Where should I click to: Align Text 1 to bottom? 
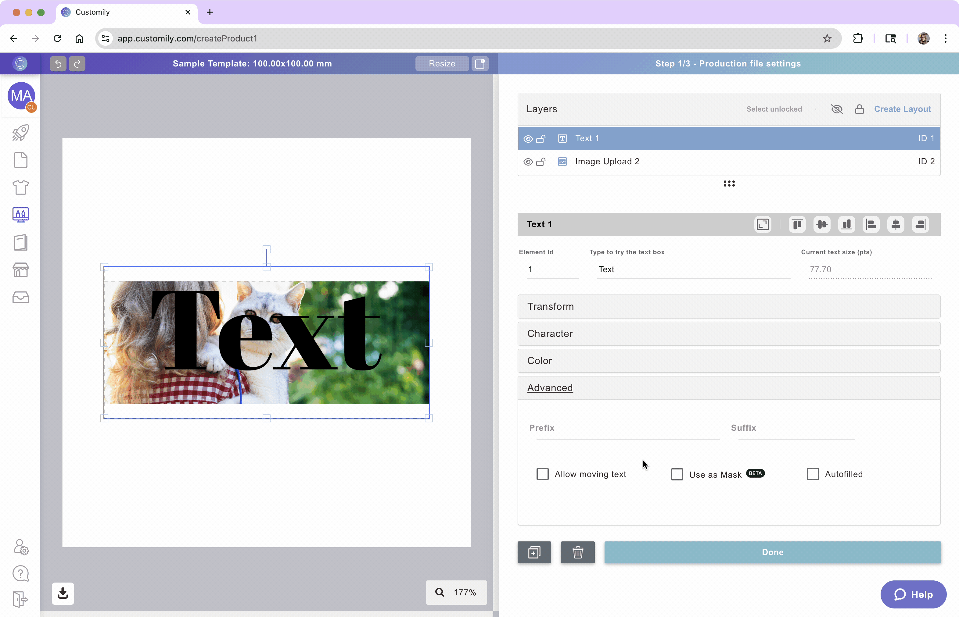[x=847, y=224]
